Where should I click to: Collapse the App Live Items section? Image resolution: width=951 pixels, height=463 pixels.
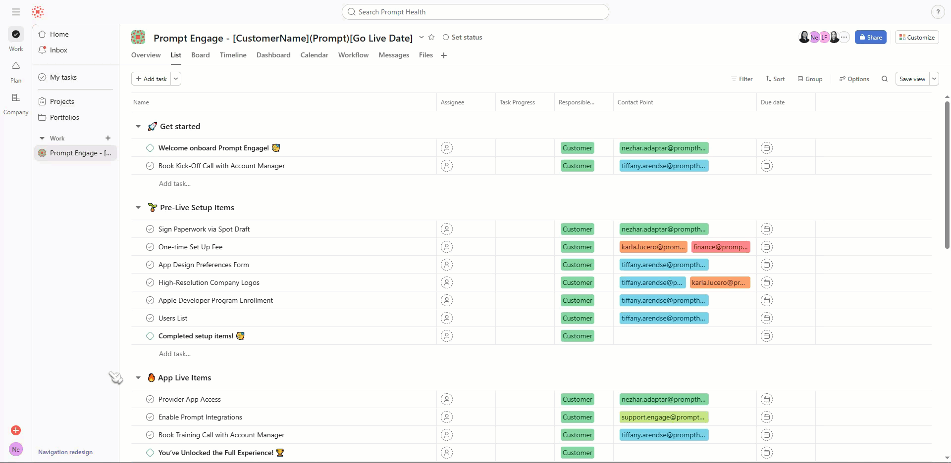point(138,378)
